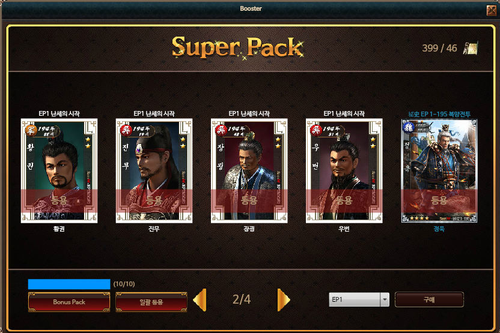This screenshot has width=500, height=333.
Task: Select the four-star 정욱 card
Action: [439, 170]
